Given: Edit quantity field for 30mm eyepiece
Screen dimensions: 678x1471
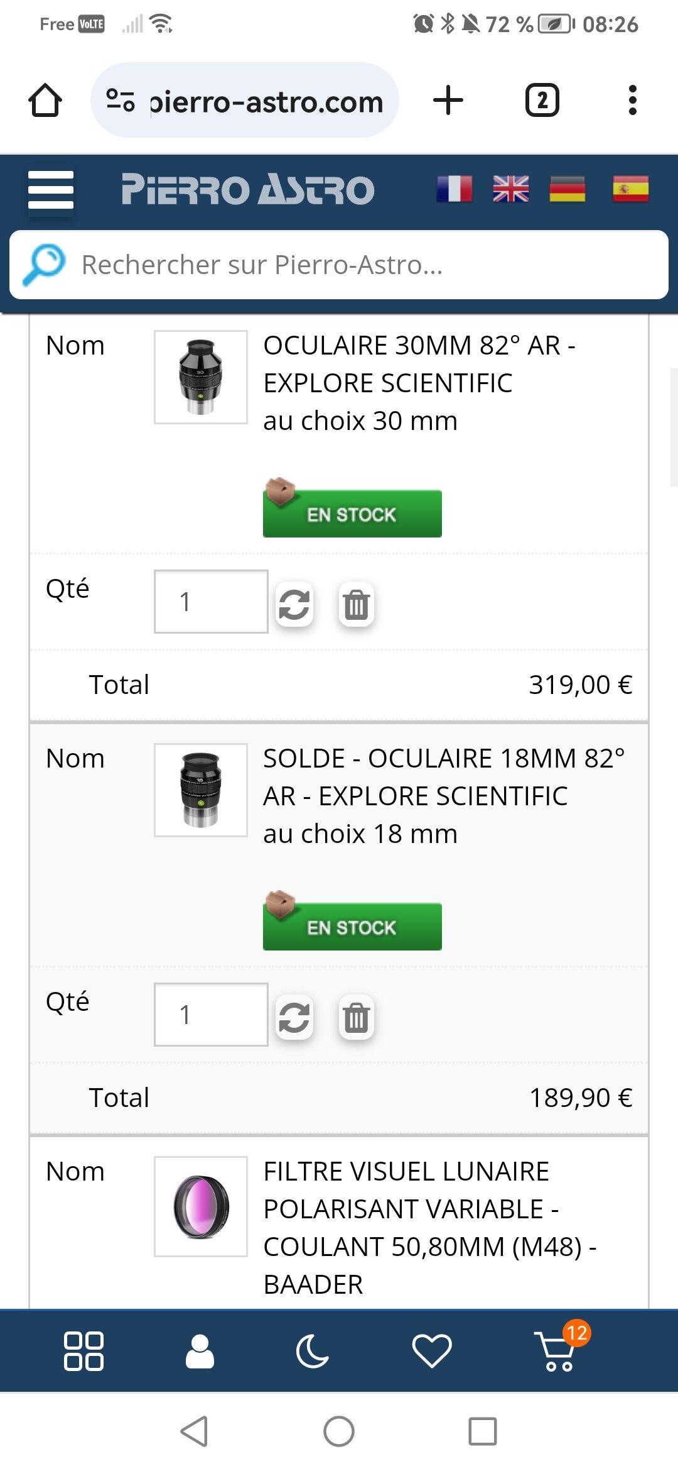Looking at the screenshot, I should click(211, 602).
